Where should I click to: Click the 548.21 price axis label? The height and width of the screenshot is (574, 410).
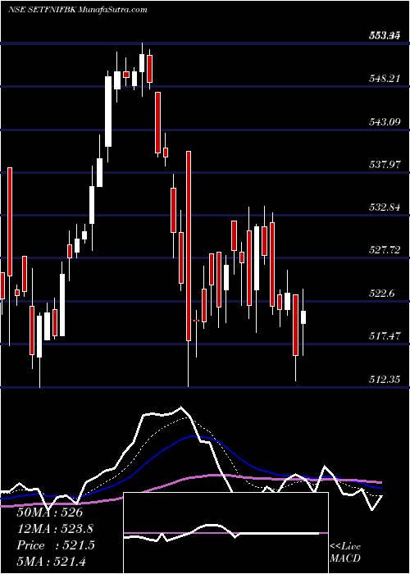click(x=384, y=79)
